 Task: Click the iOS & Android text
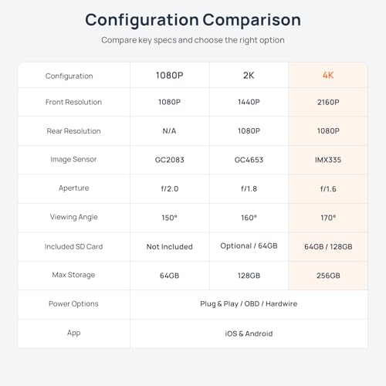click(x=249, y=334)
